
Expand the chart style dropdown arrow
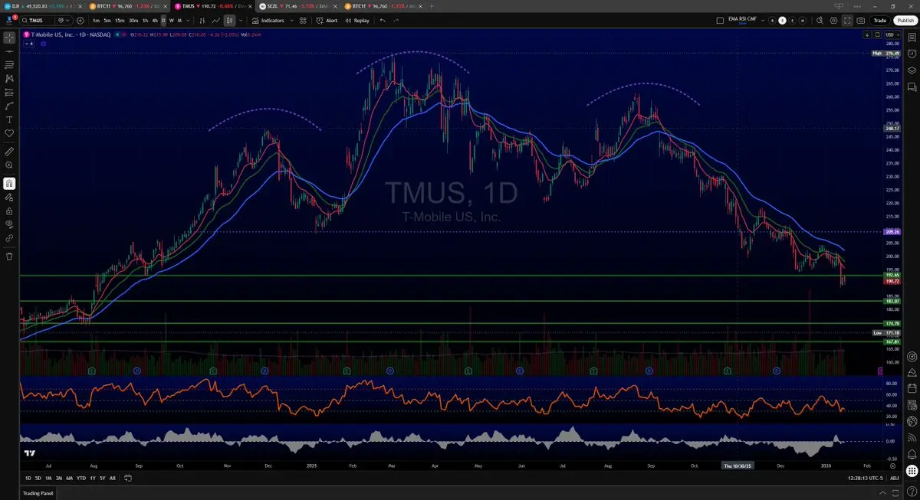(x=241, y=20)
